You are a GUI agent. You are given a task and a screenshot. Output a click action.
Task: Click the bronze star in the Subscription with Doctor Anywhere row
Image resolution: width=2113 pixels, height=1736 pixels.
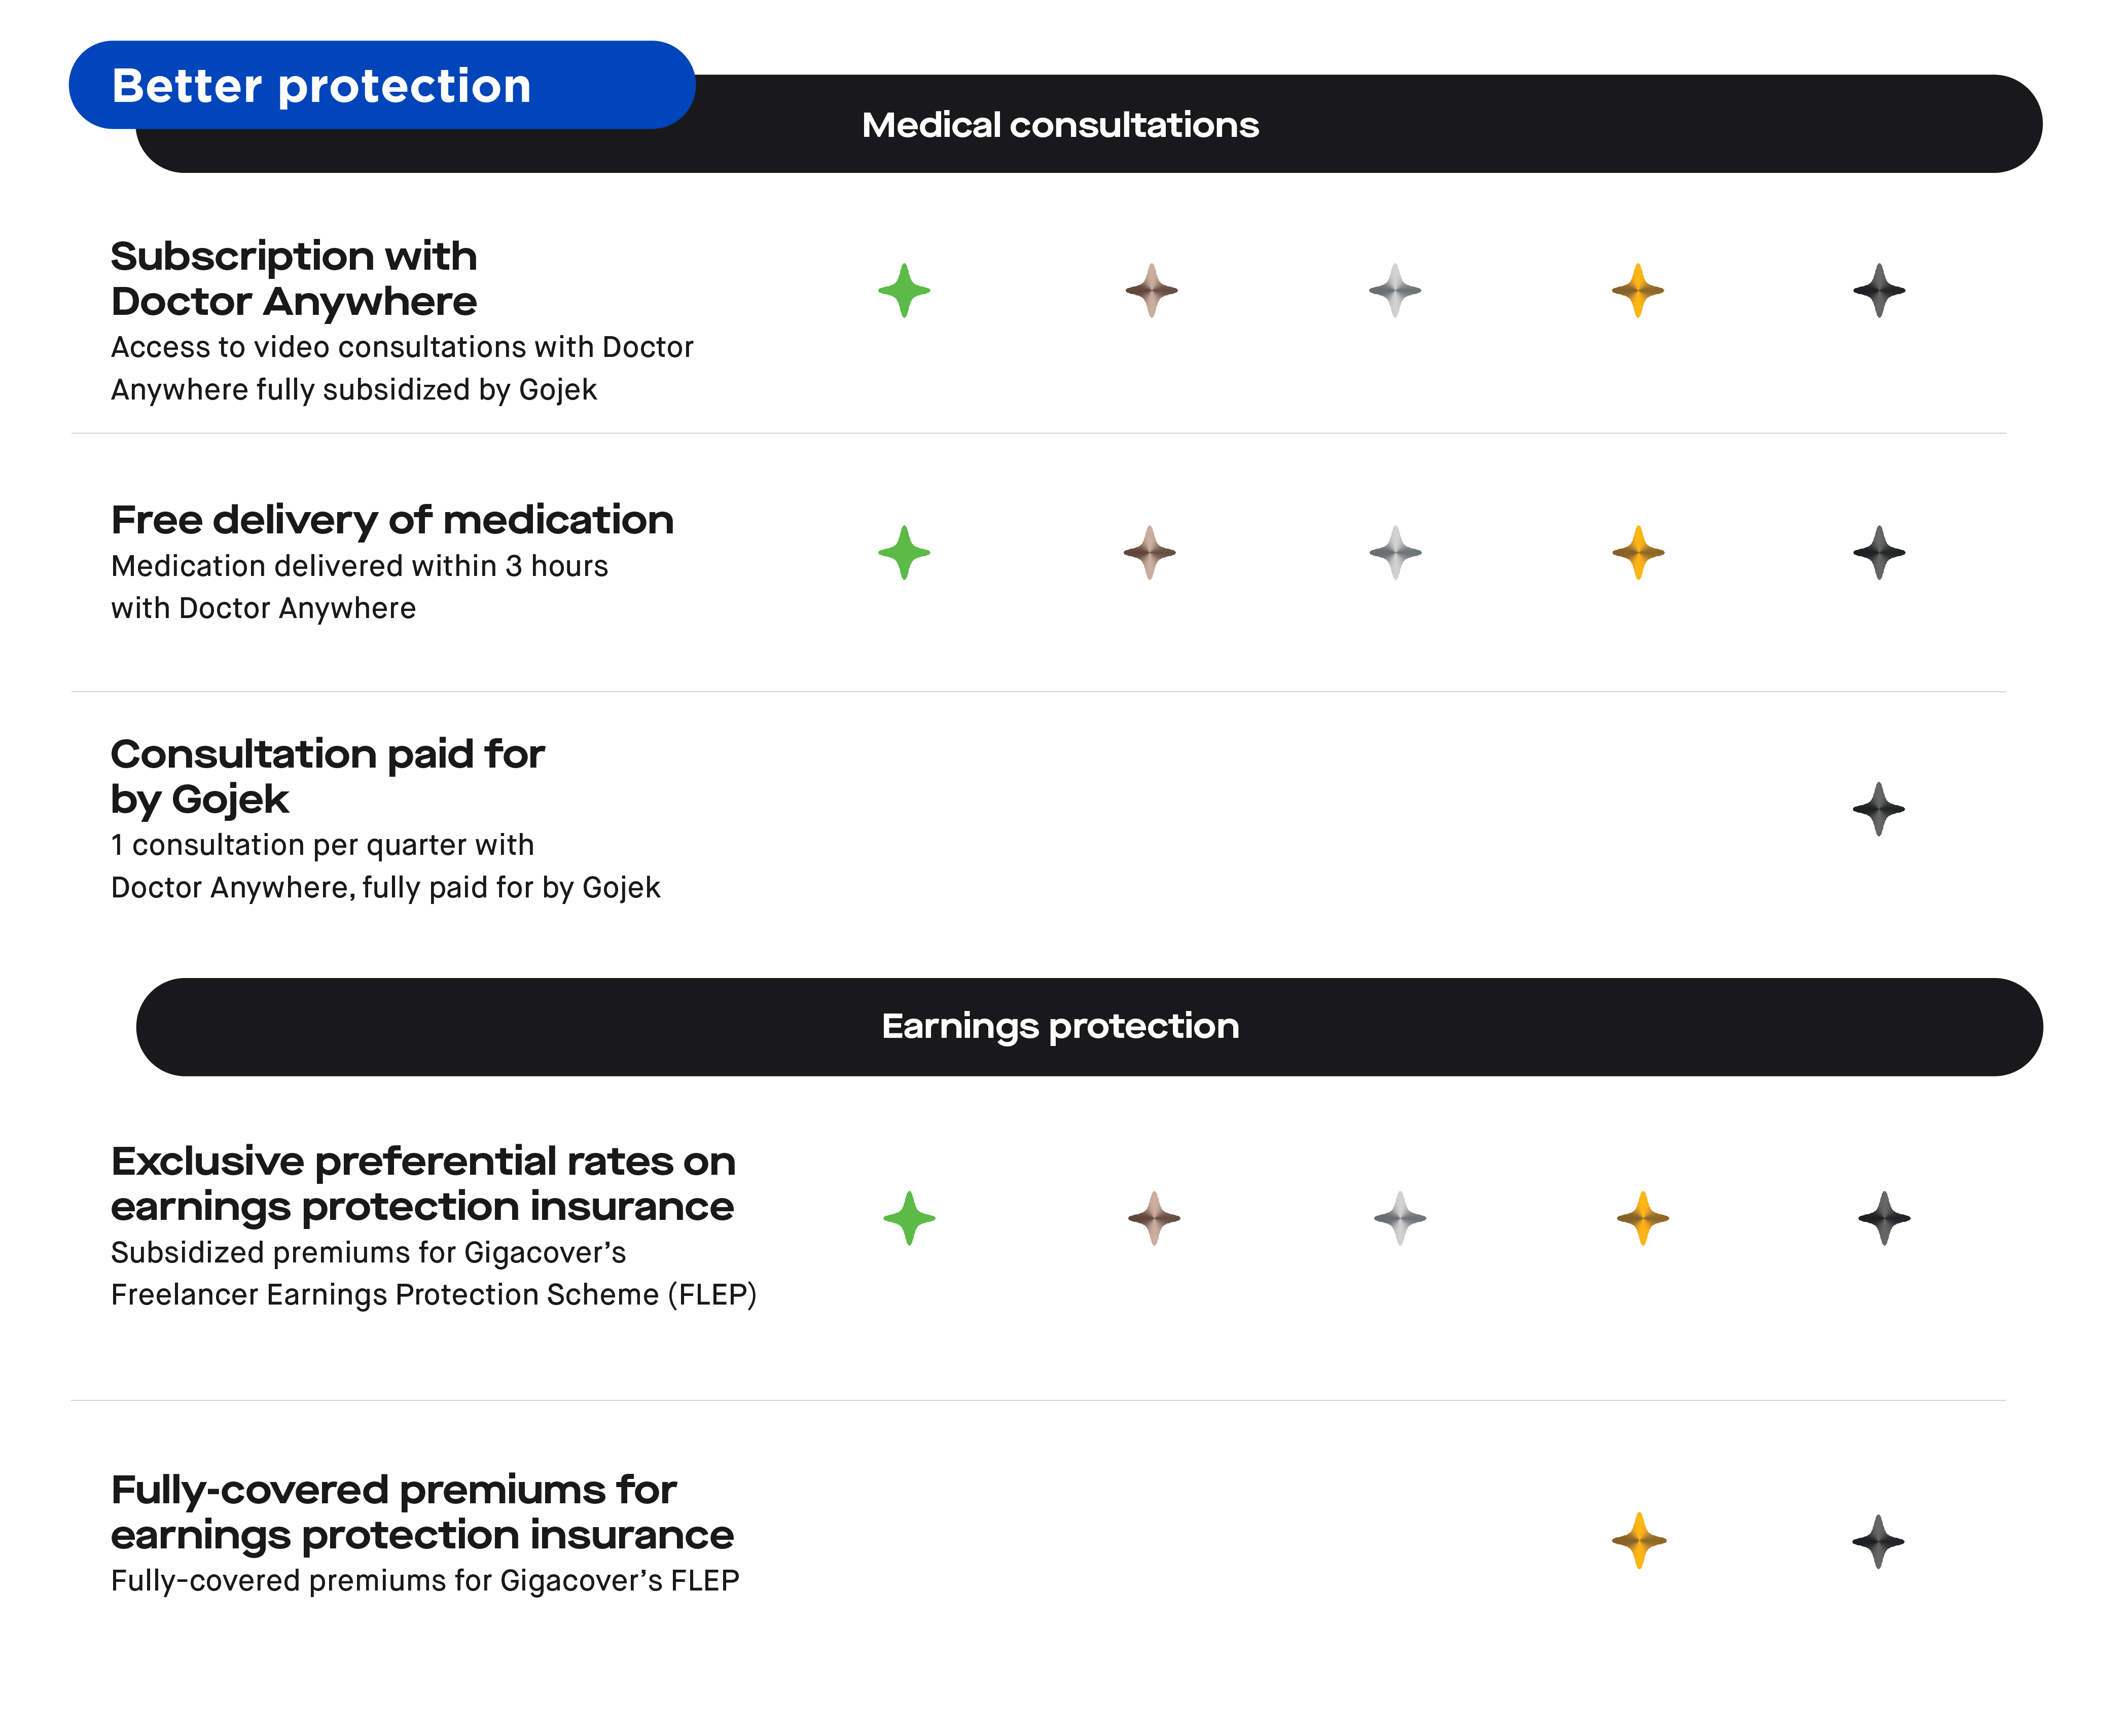(1151, 291)
